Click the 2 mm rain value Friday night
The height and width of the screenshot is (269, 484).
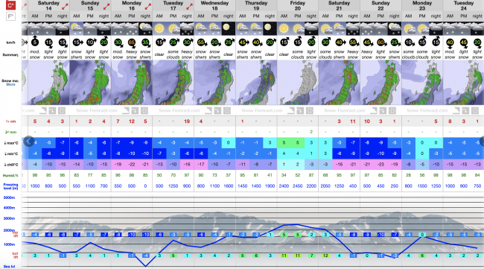tap(311, 132)
